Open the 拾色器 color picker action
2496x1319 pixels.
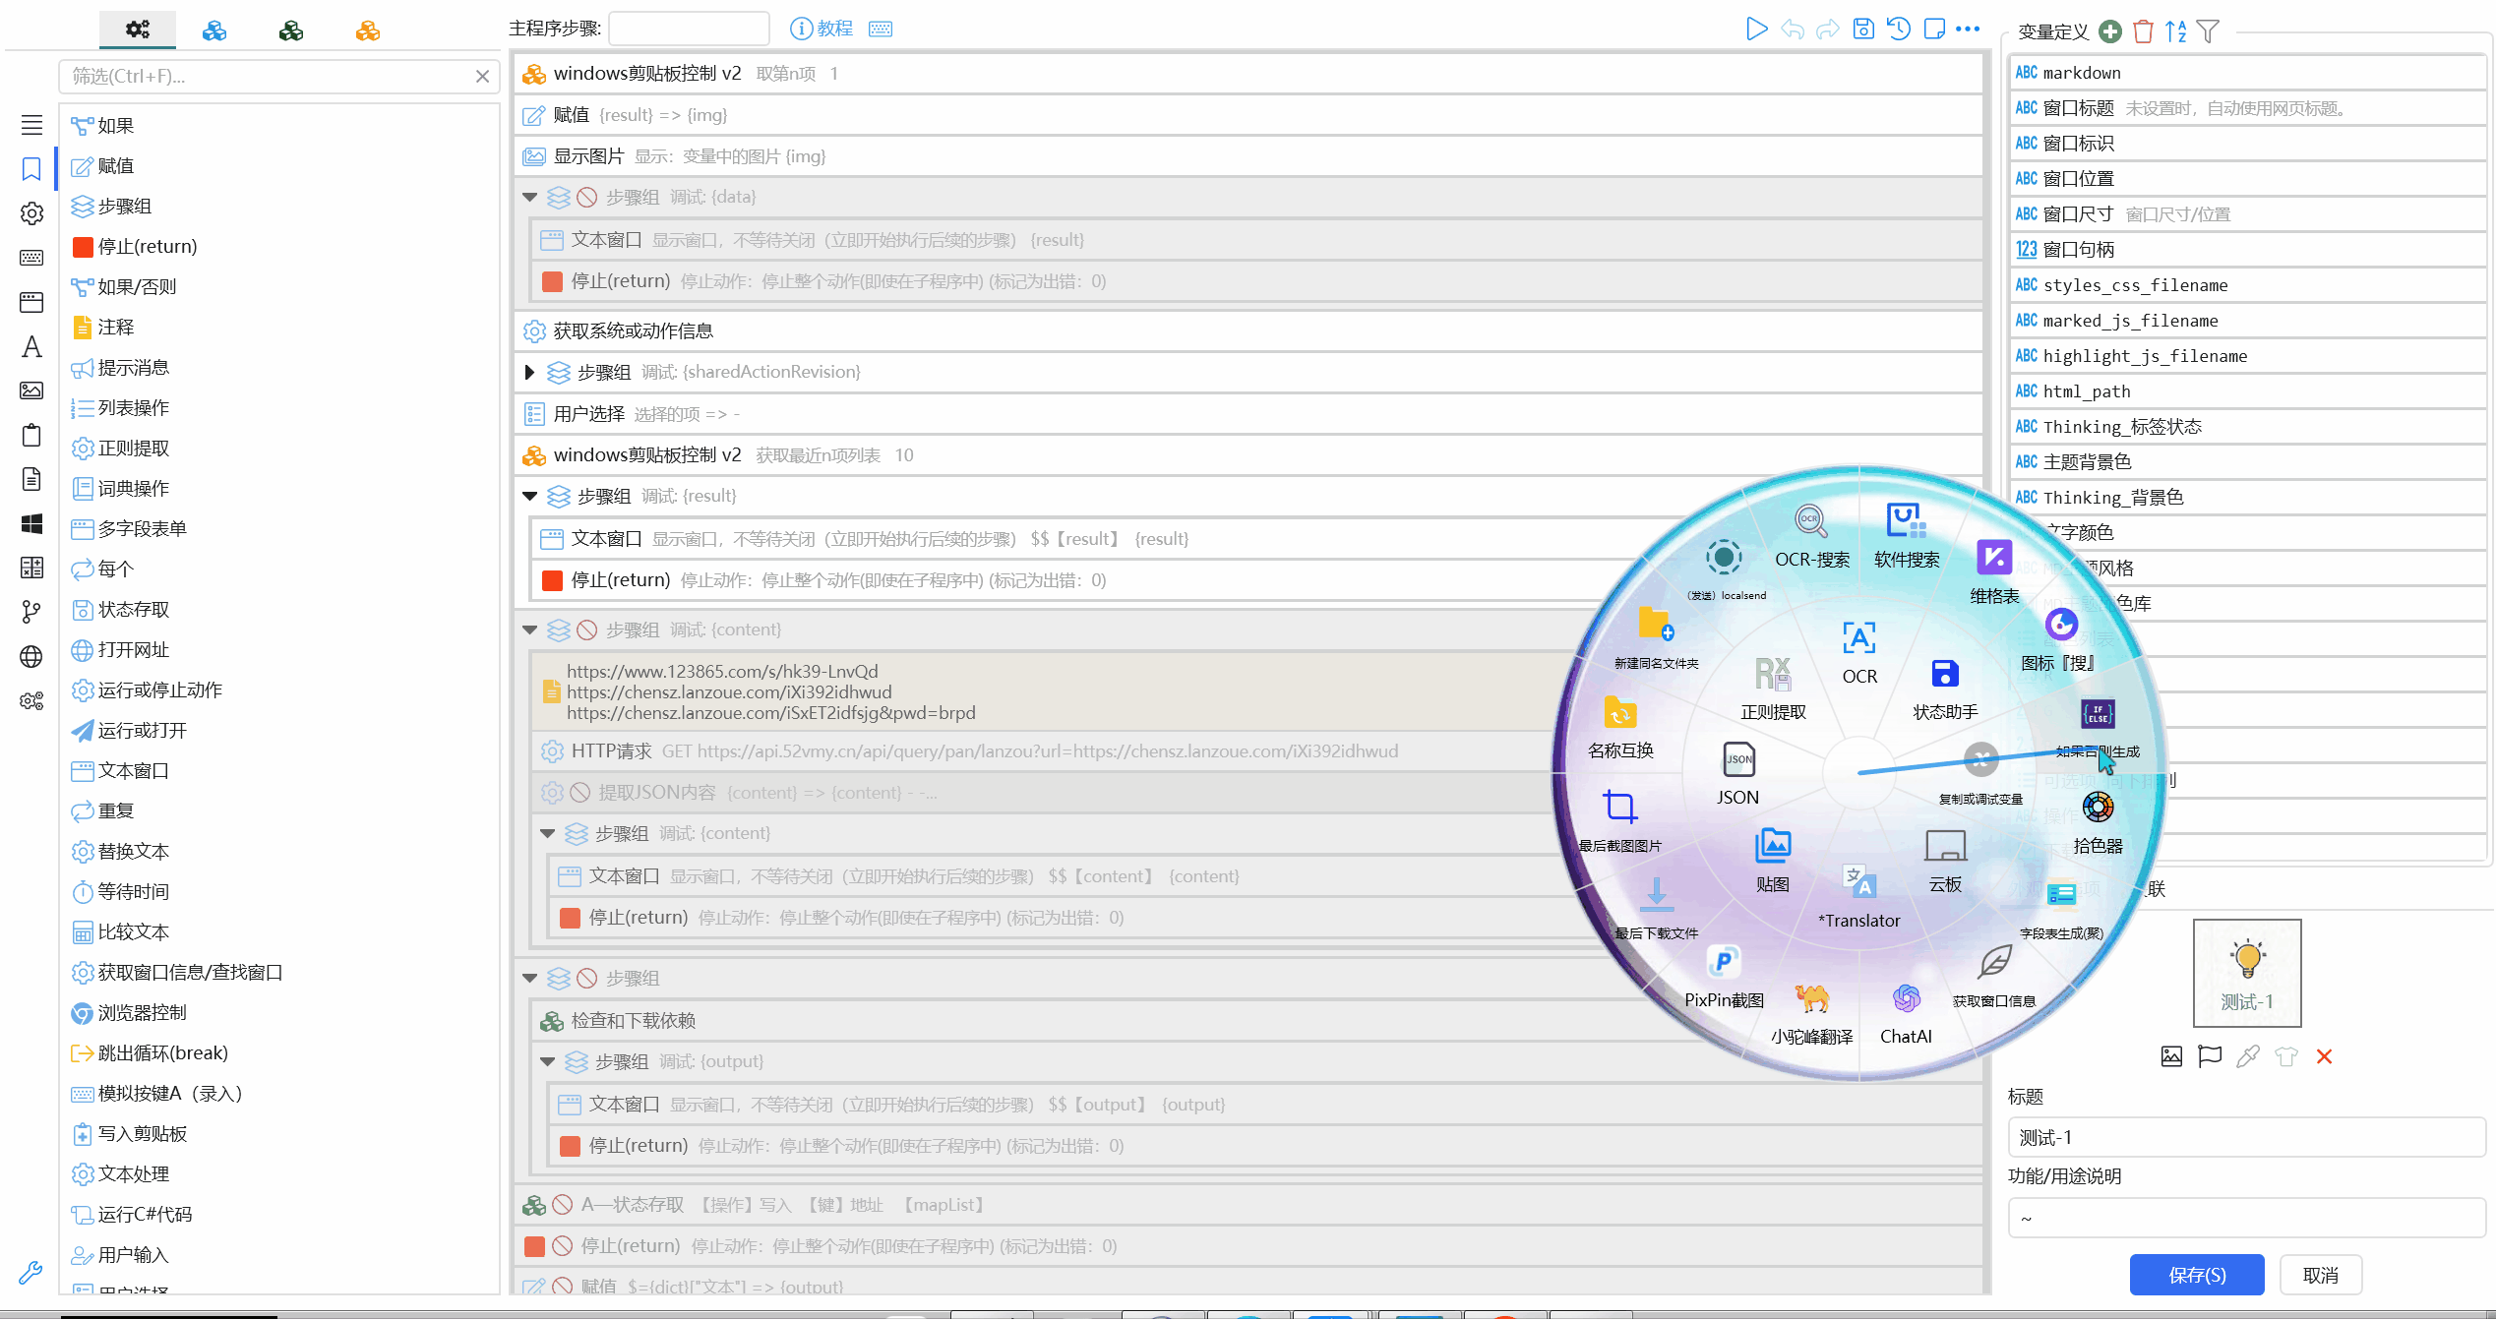(2098, 822)
